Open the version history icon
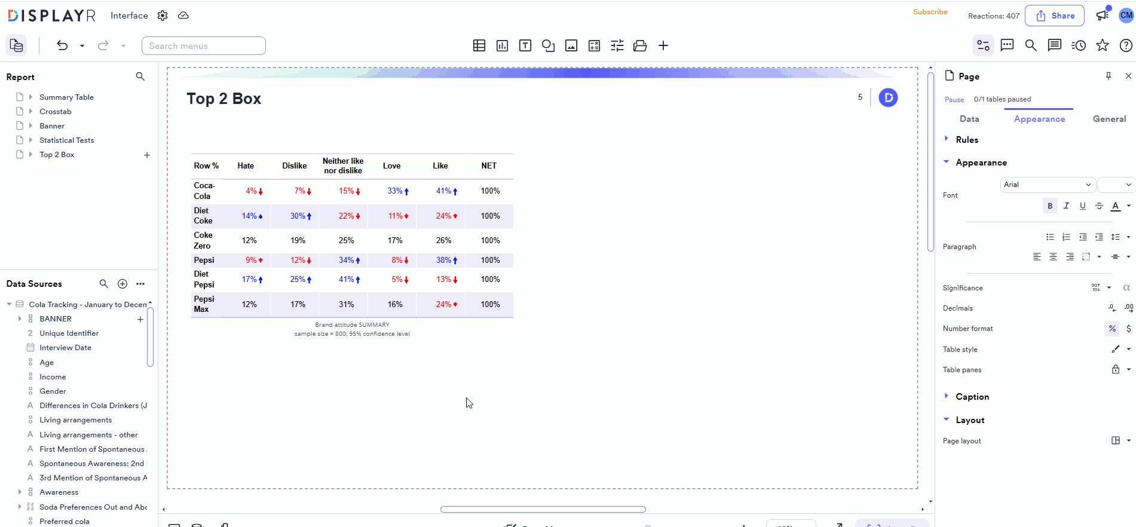1136x527 pixels. [x=1078, y=45]
